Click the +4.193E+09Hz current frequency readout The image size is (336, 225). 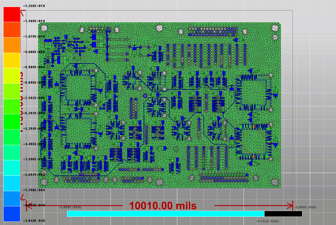(x=268, y=221)
